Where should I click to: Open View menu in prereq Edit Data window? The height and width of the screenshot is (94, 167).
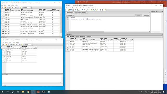click(x=10, y=43)
